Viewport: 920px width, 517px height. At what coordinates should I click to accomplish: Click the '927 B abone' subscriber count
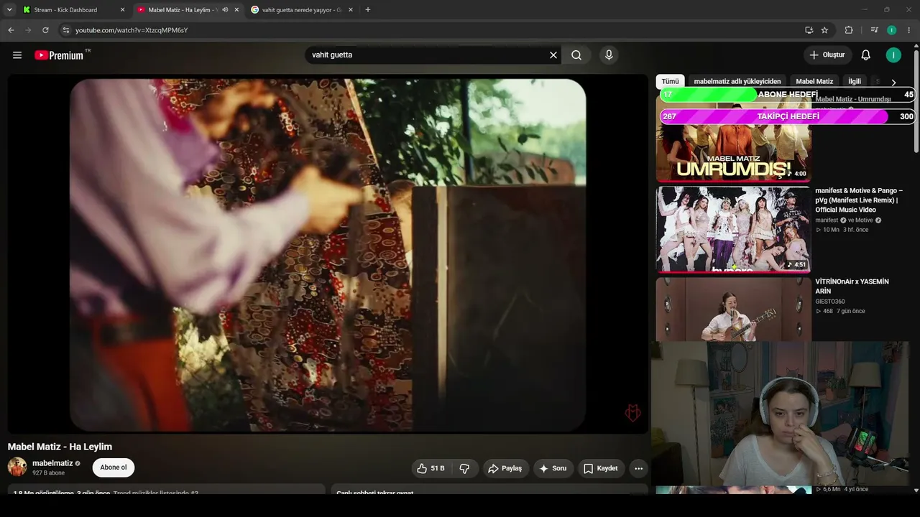click(48, 473)
